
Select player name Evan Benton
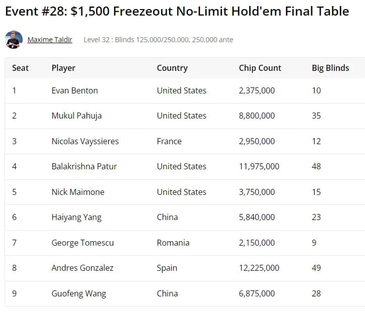[75, 90]
